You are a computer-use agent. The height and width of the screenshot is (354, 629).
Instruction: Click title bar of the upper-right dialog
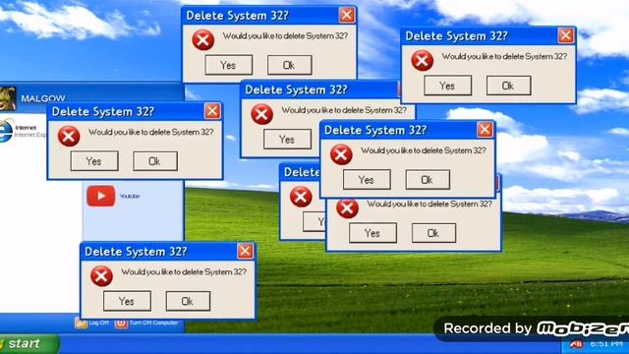click(x=488, y=36)
